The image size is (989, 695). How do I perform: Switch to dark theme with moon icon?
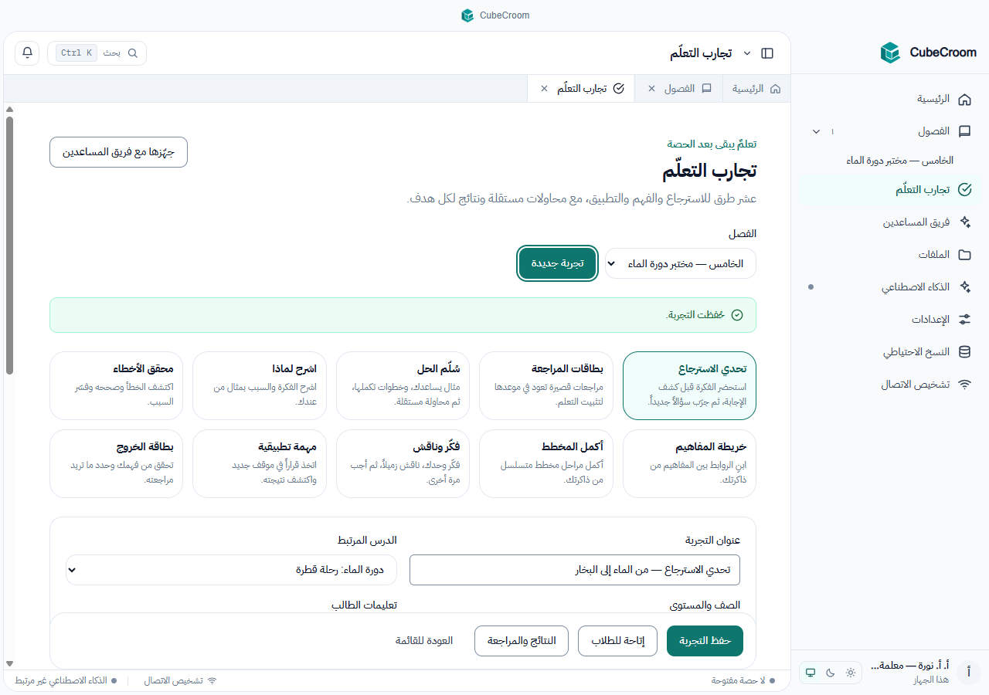coord(831,673)
